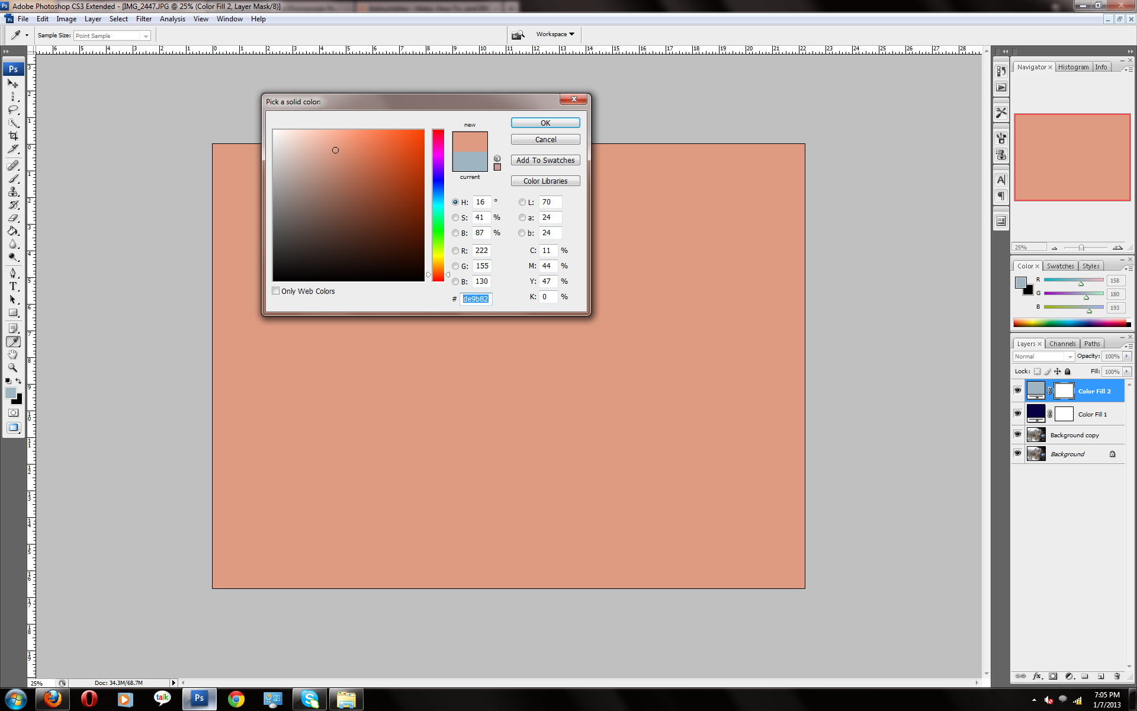1137x711 pixels.
Task: Select the G green radio button
Action: pos(455,266)
